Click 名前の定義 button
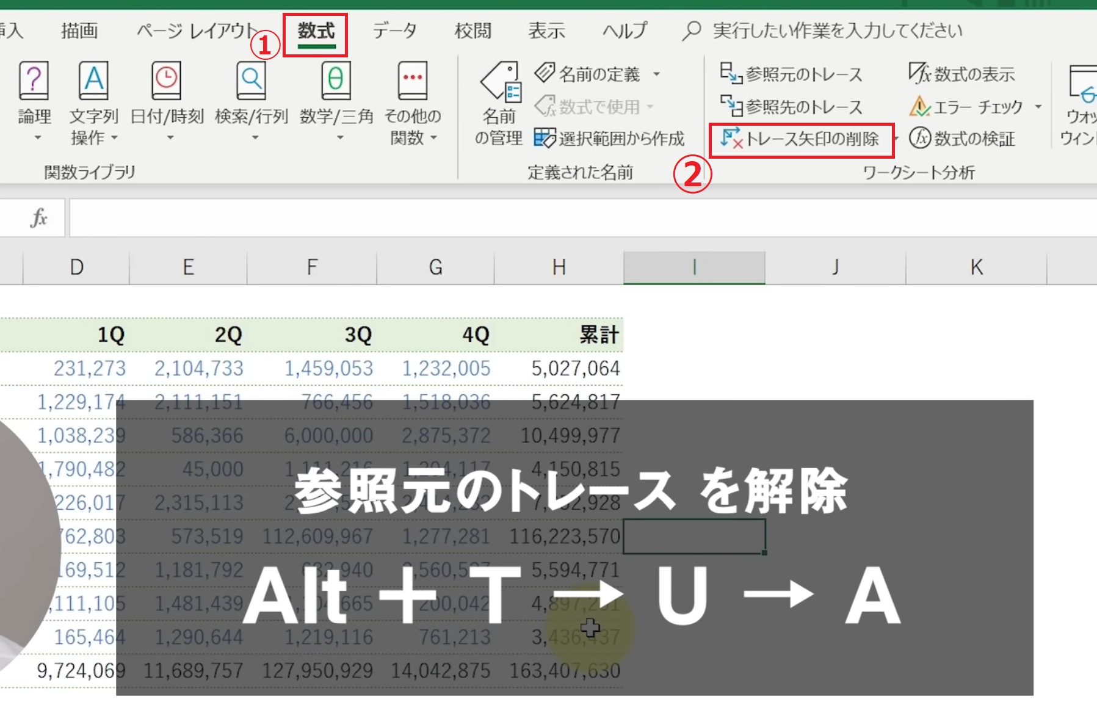Viewport: 1097px width, 727px height. point(587,74)
